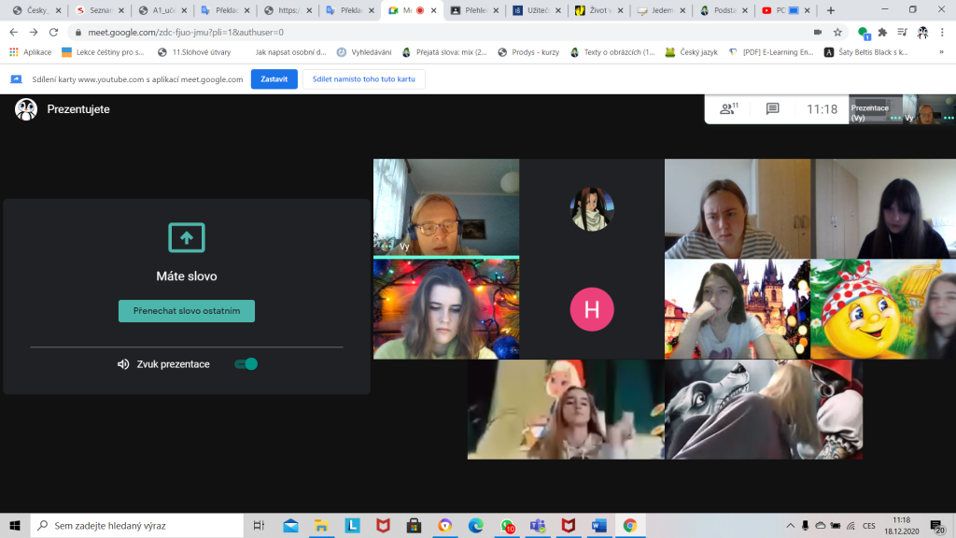Open Microsoft Edge on the taskbar

coord(475,525)
